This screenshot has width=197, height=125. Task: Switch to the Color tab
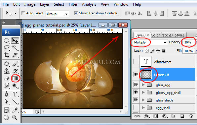[x=155, y=35]
